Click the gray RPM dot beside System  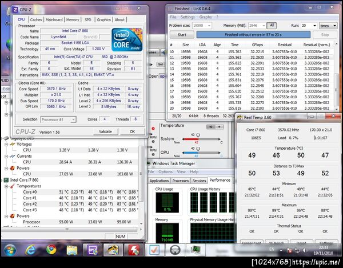(x=153, y=142)
